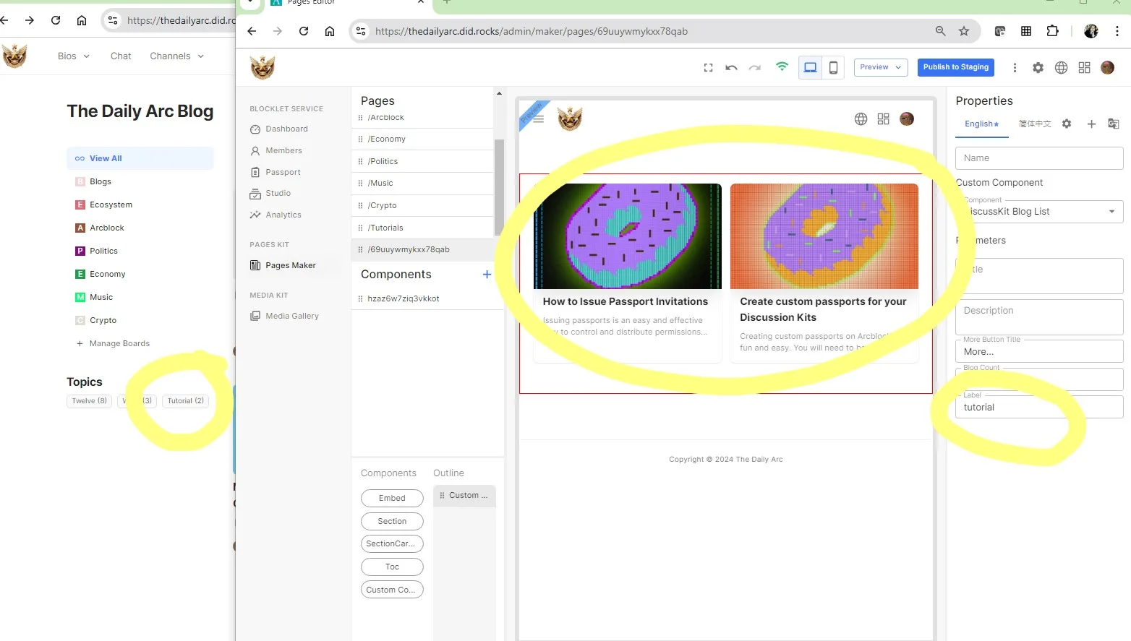This screenshot has height=641, width=1131.
Task: Select the /Politics page
Action: coord(422,162)
